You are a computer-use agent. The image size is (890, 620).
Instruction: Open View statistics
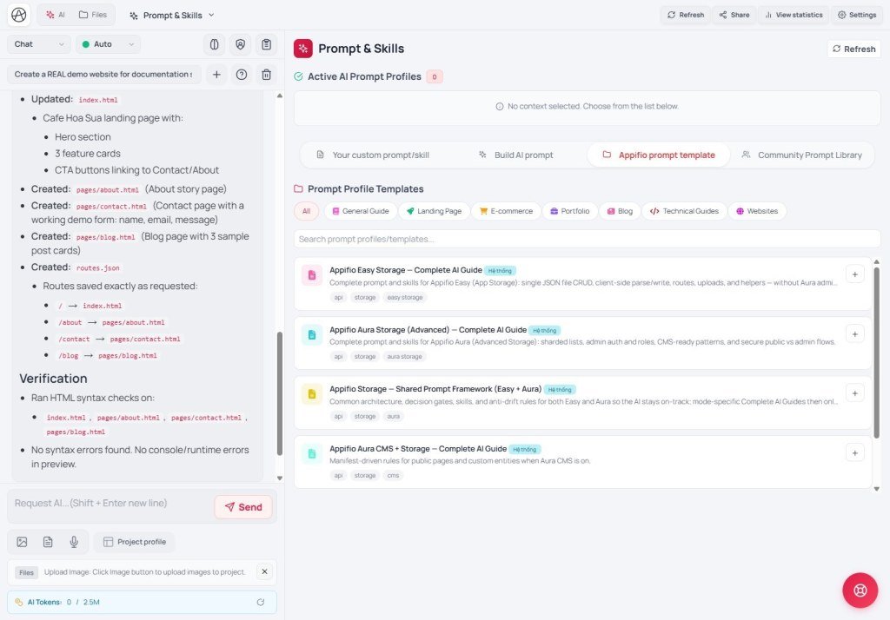pos(794,15)
